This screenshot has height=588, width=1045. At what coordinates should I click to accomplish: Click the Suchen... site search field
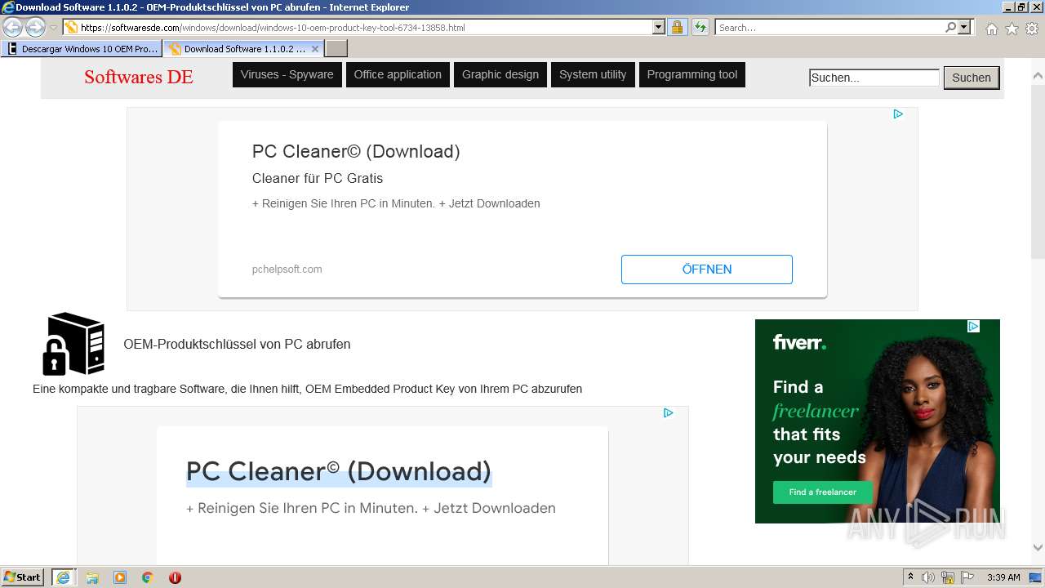[874, 78]
